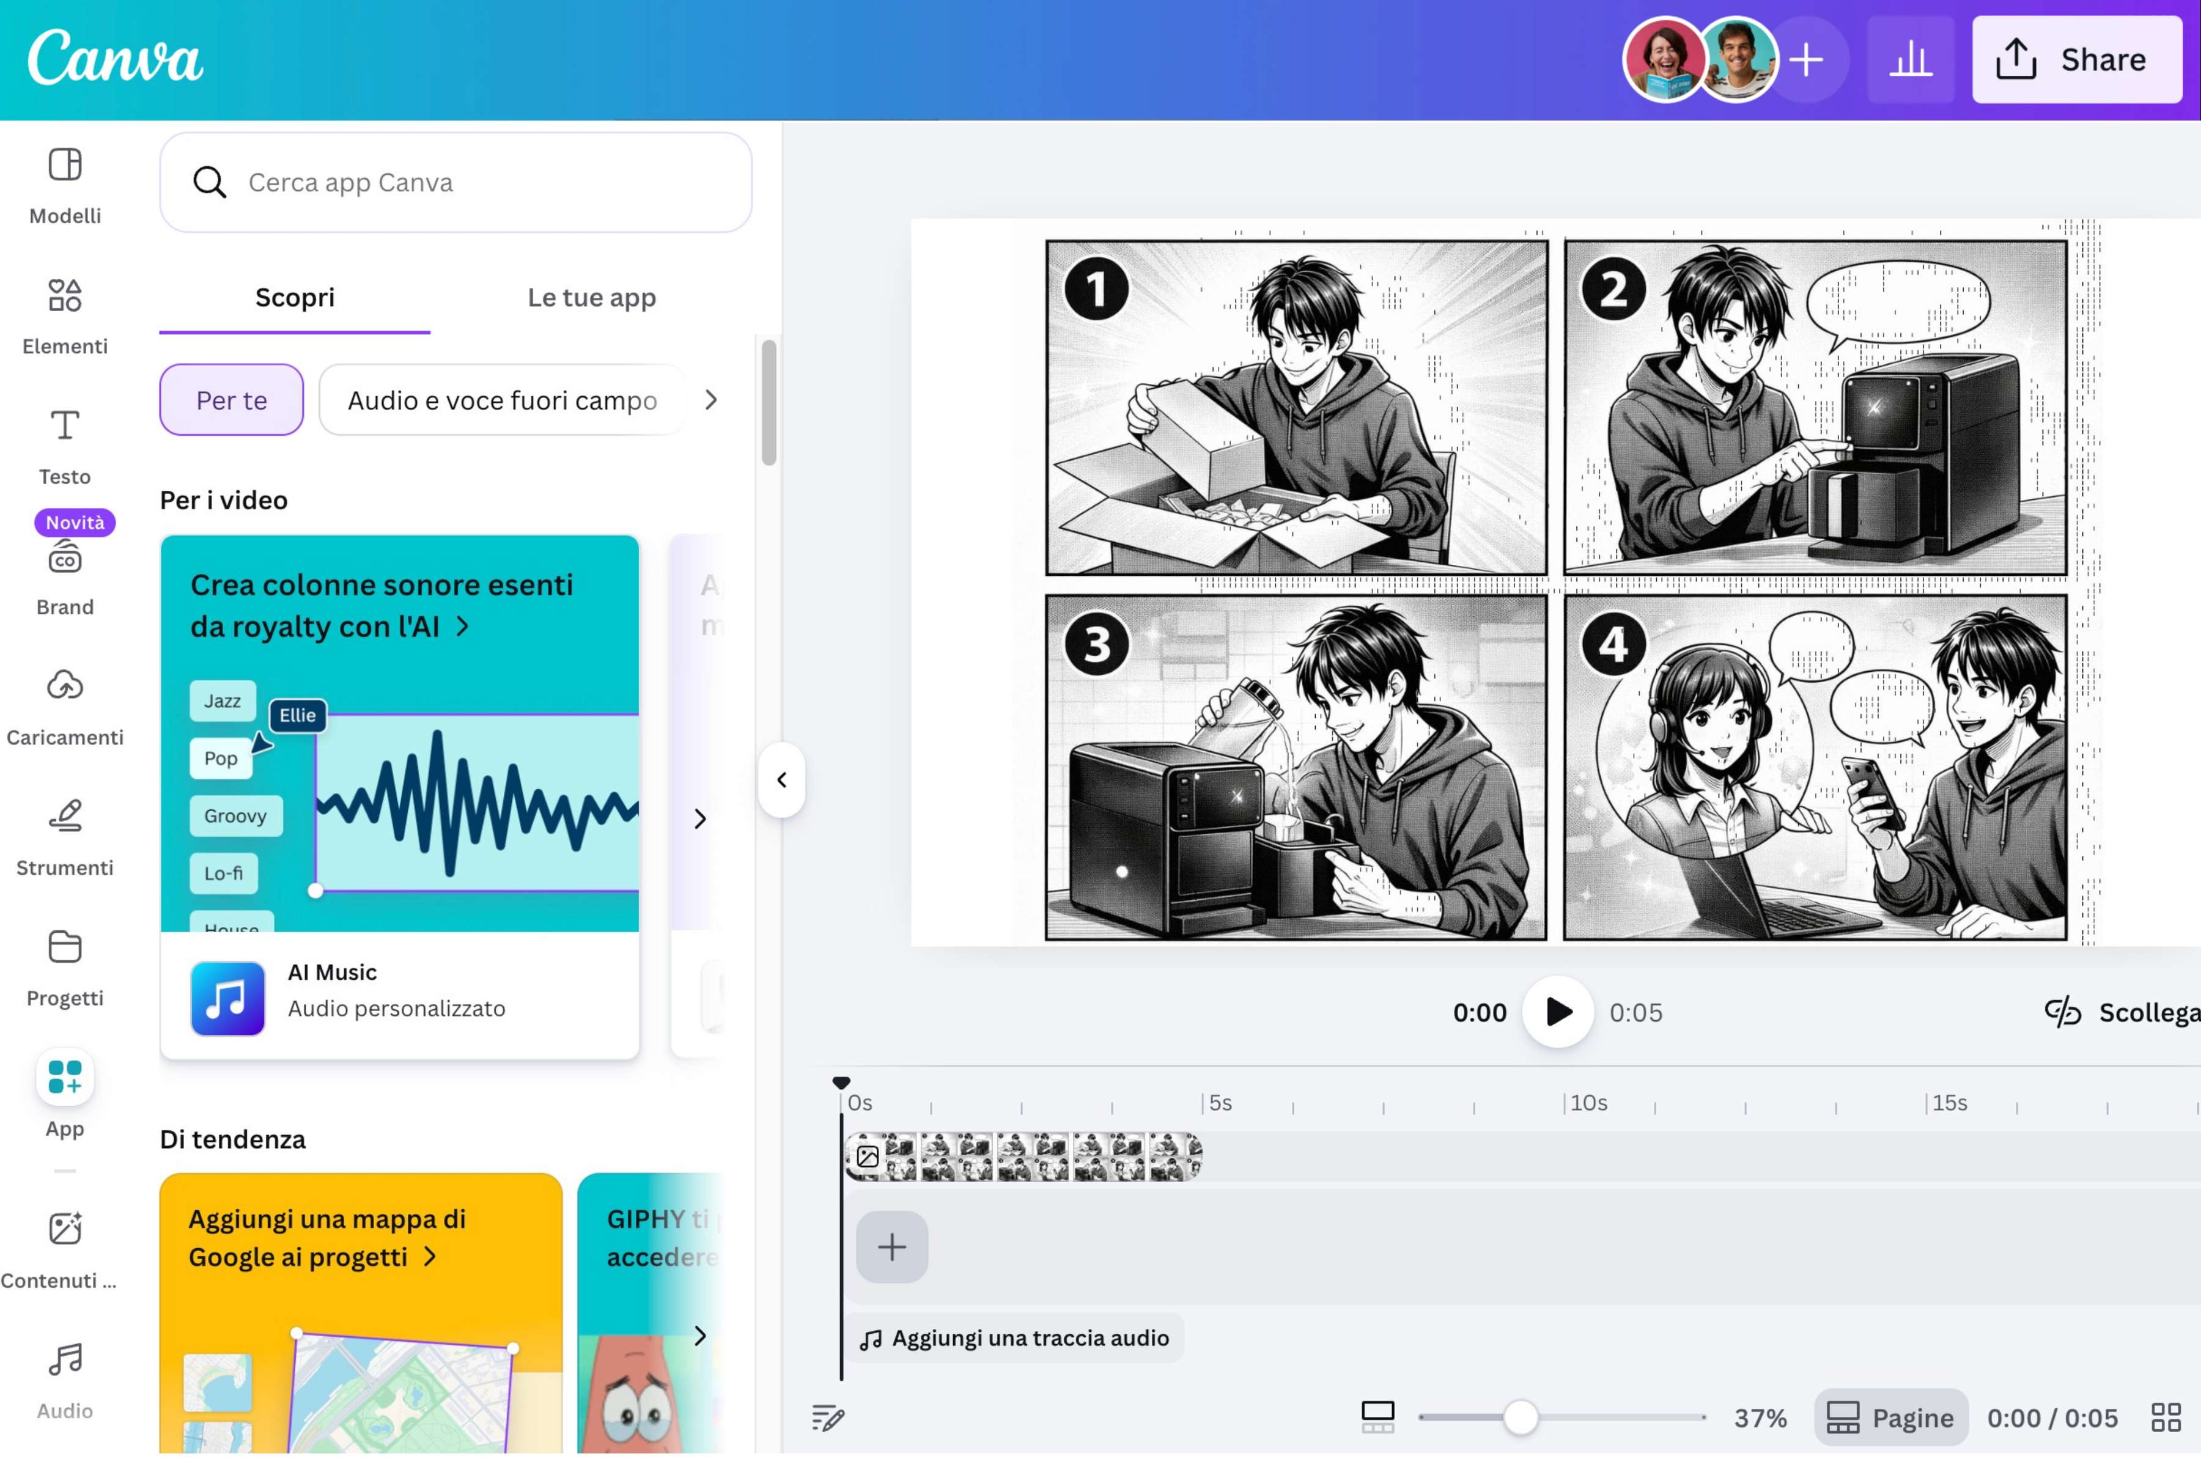2201x1467 pixels.
Task: Click the Canva logo
Action: click(115, 57)
